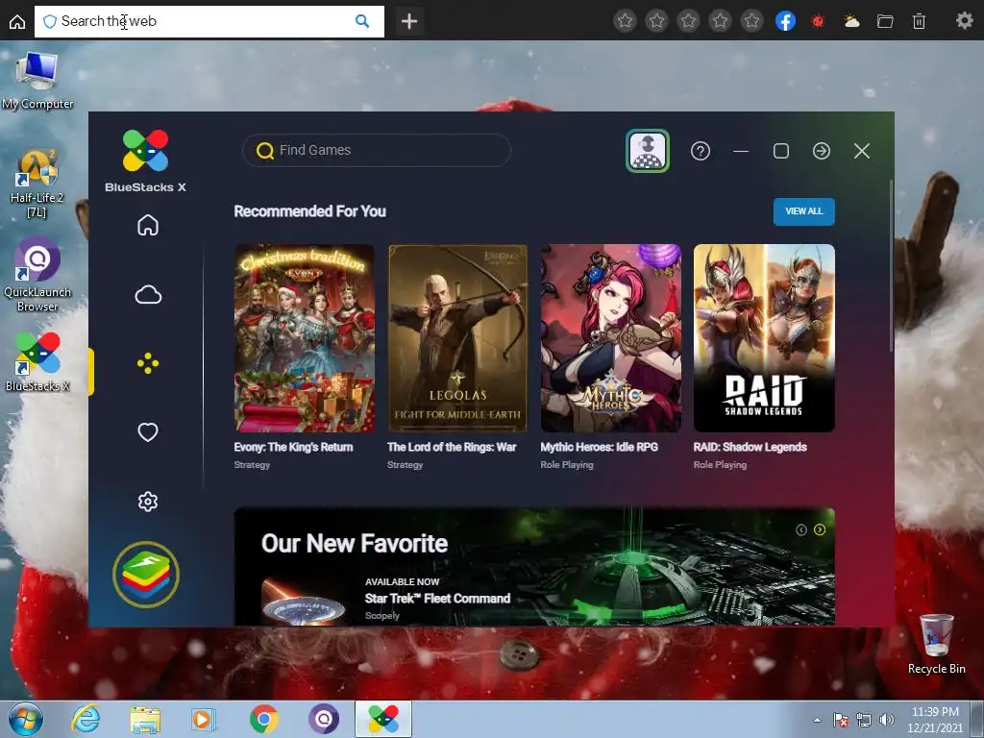This screenshot has width=984, height=738.
Task: Open the folders icon in top bar
Action: [885, 21]
